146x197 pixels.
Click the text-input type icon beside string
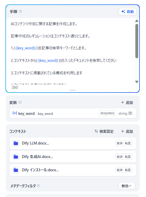130,113
